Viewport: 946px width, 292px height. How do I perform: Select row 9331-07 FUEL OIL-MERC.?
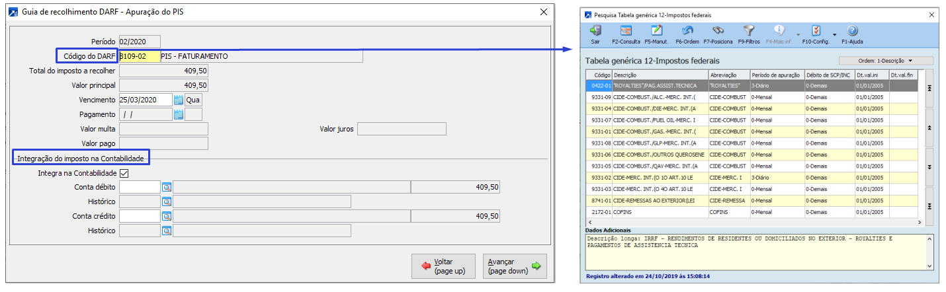pos(752,120)
